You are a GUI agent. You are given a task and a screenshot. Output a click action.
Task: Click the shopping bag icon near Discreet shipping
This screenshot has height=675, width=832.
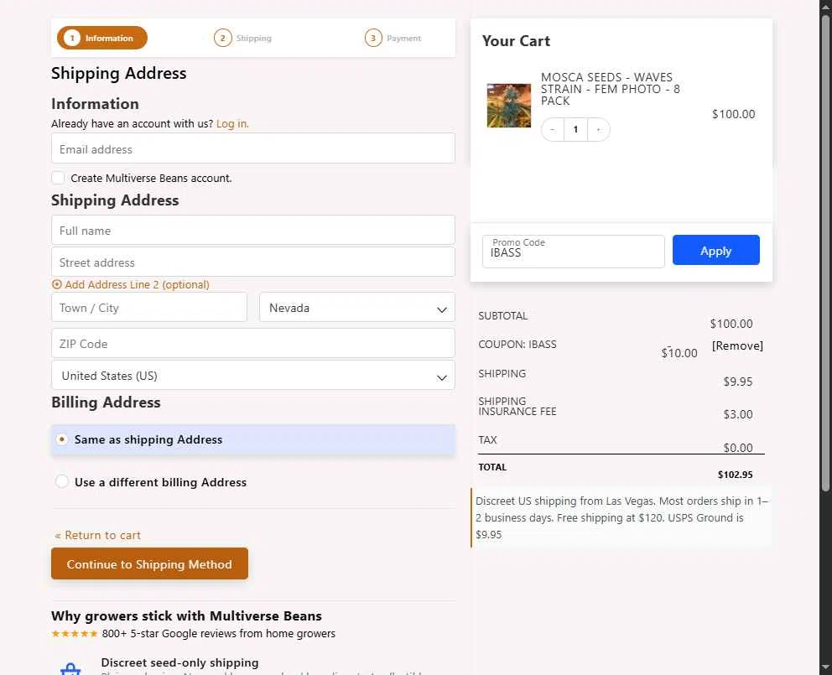[x=70, y=668]
